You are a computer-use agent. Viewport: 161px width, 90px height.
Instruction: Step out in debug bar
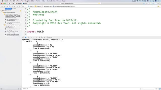coord(36,37)
